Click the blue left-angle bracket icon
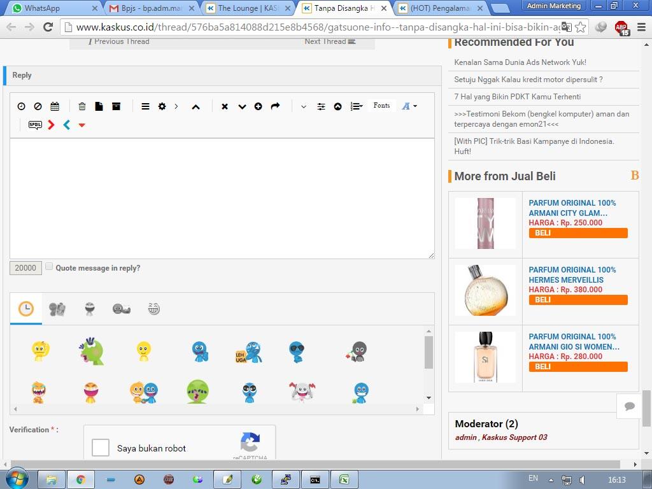This screenshot has width=652, height=489. pyautogui.click(x=66, y=125)
